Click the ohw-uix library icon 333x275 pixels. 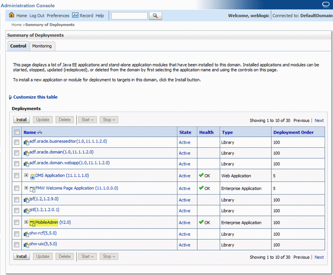coord(26,245)
